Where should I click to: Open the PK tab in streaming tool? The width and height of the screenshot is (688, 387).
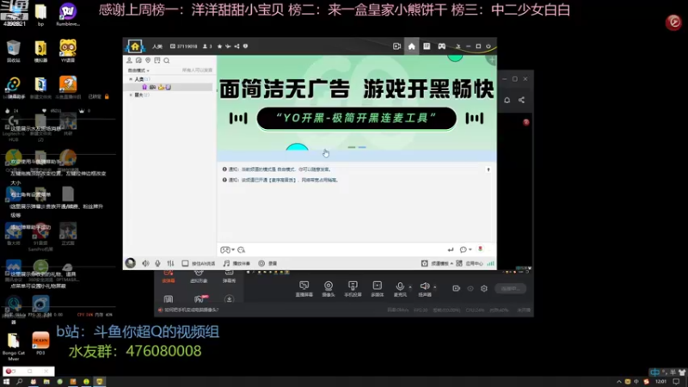201,299
